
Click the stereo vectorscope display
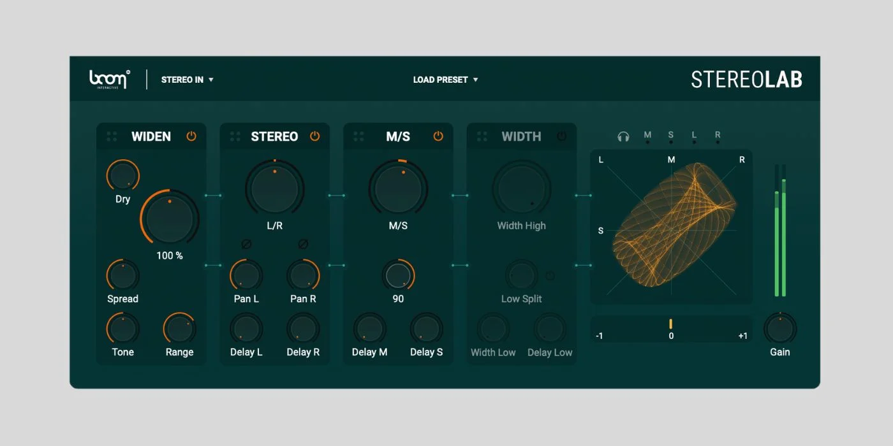(671, 227)
